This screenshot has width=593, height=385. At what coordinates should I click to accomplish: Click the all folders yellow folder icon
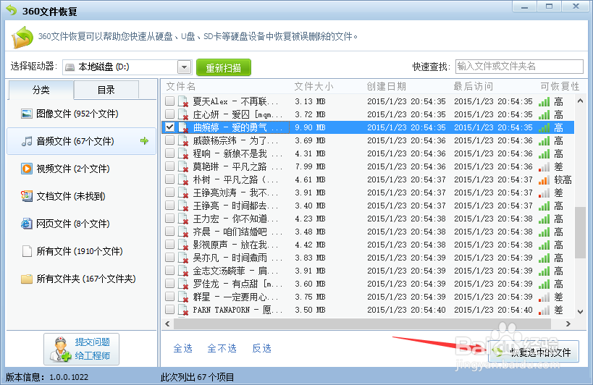pyautogui.click(x=27, y=279)
